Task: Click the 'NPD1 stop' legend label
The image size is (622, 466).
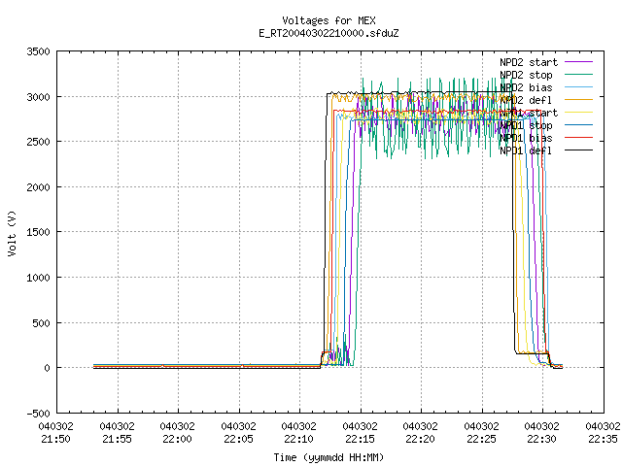Action: click(x=526, y=125)
